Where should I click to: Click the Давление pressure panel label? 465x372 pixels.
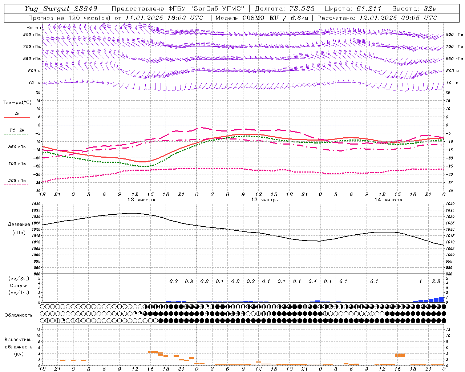tap(19, 225)
